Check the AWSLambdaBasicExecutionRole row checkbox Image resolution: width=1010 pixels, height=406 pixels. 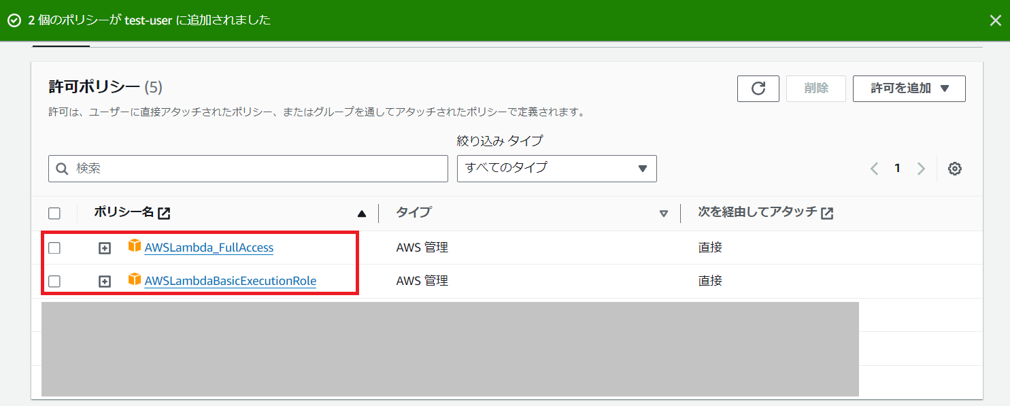click(x=54, y=282)
